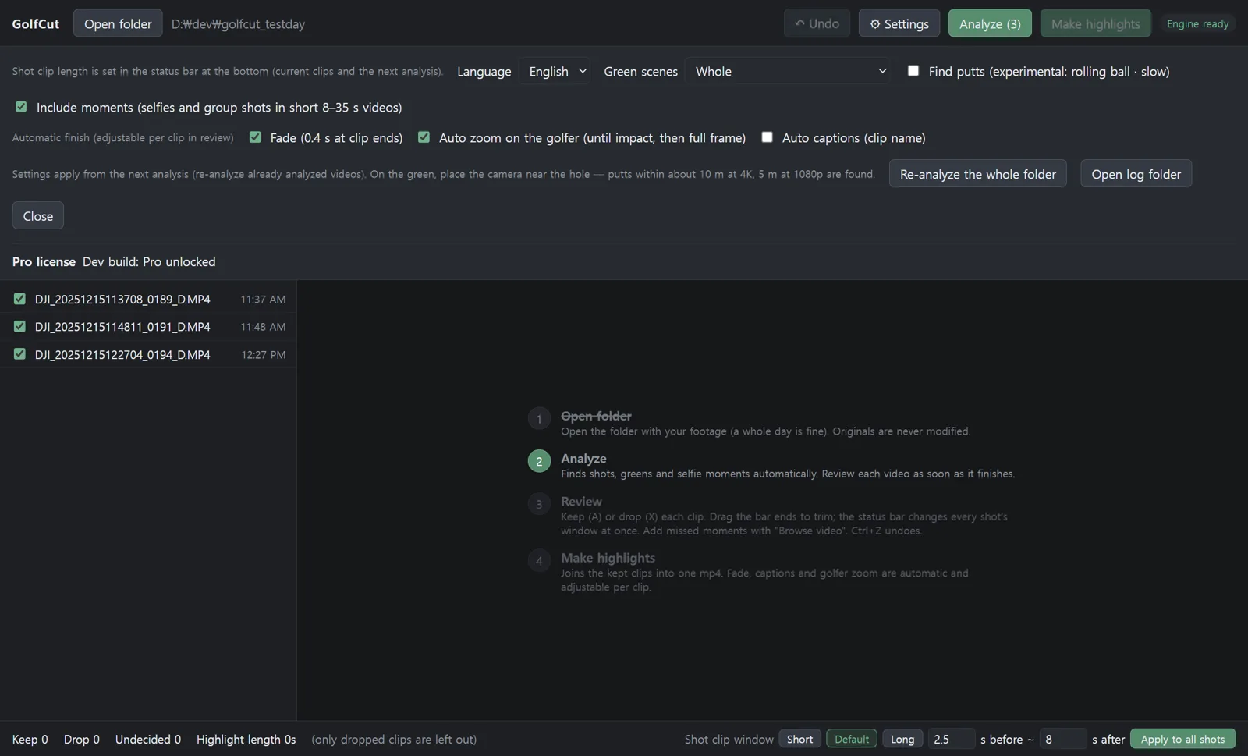Click the GolfCut app title
1248x756 pixels.
pyautogui.click(x=35, y=23)
